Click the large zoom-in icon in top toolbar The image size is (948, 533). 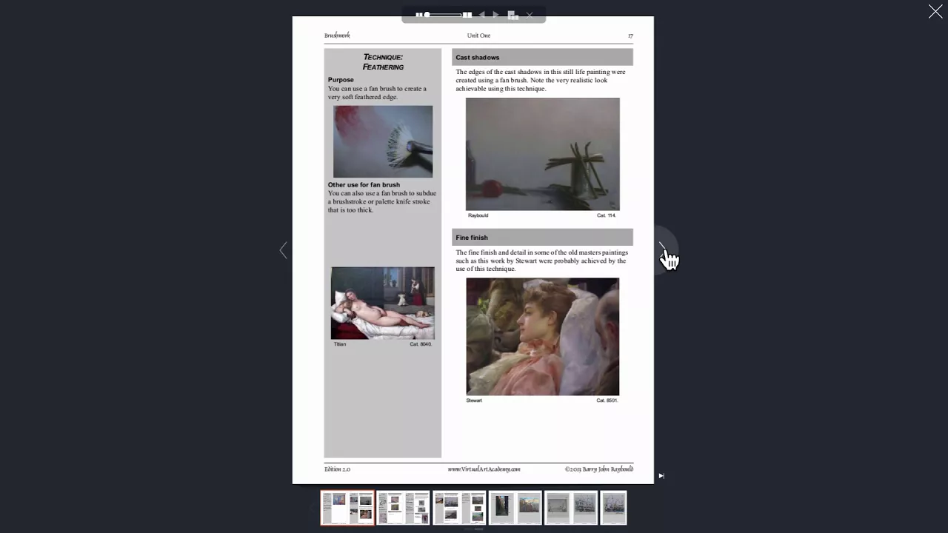(467, 15)
